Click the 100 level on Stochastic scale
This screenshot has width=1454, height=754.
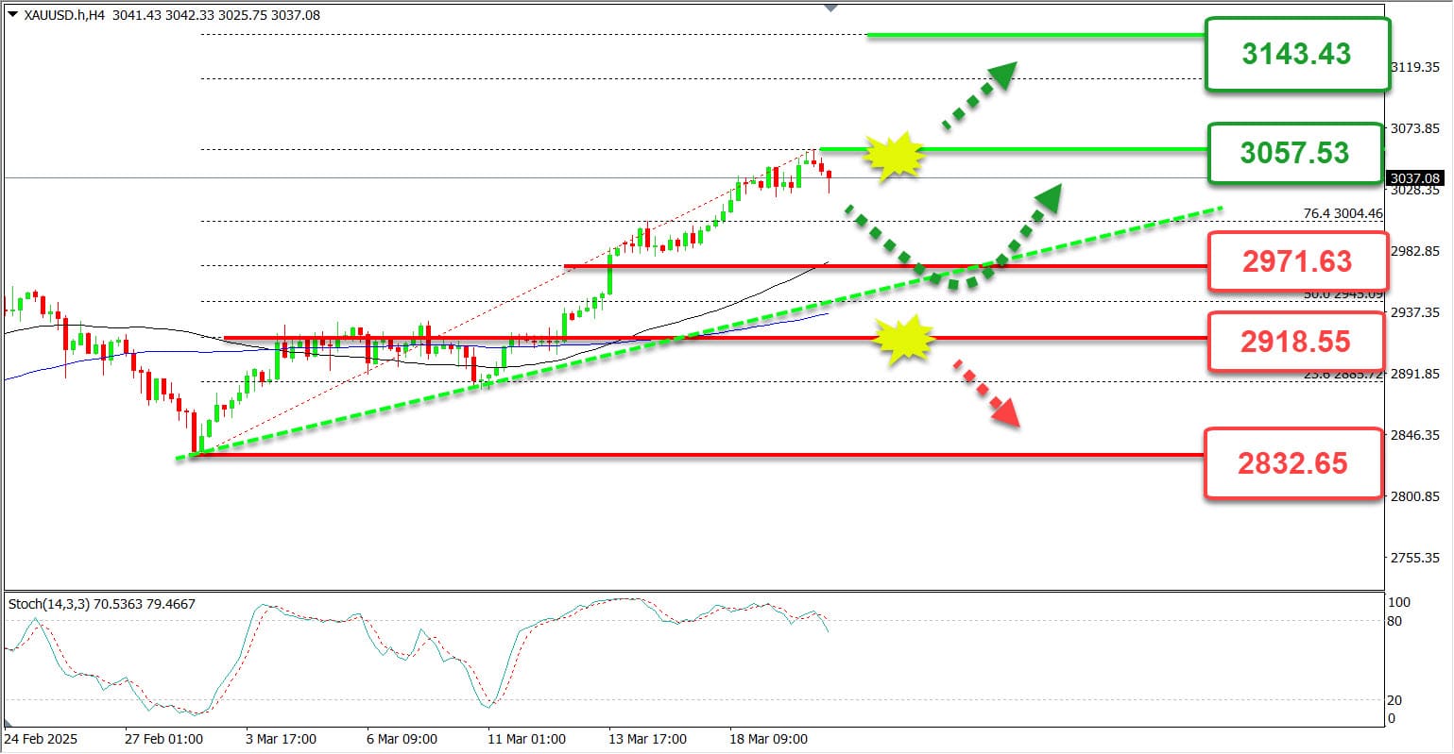click(1398, 602)
